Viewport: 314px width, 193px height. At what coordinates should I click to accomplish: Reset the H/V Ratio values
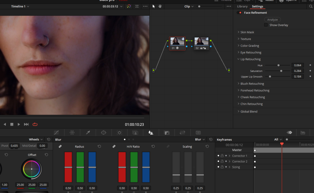(153, 147)
